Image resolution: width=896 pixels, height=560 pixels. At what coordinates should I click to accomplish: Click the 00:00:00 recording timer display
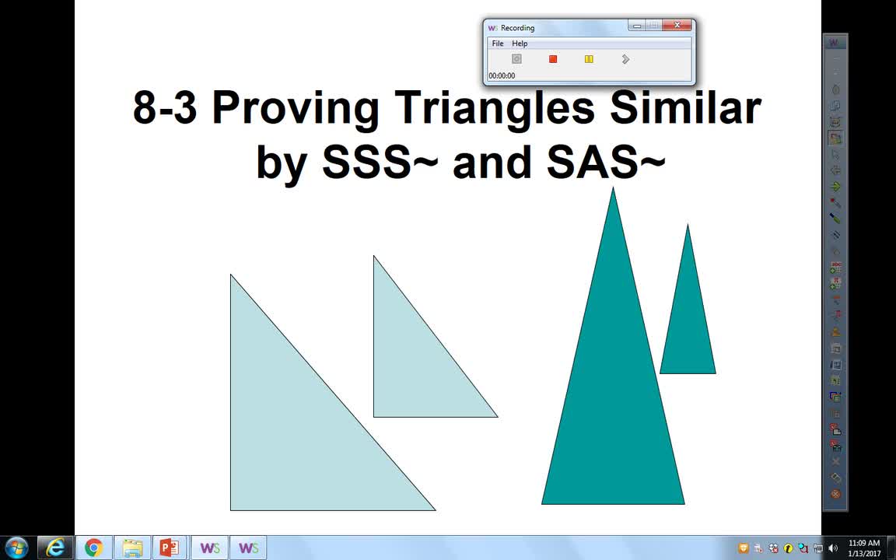click(x=502, y=75)
